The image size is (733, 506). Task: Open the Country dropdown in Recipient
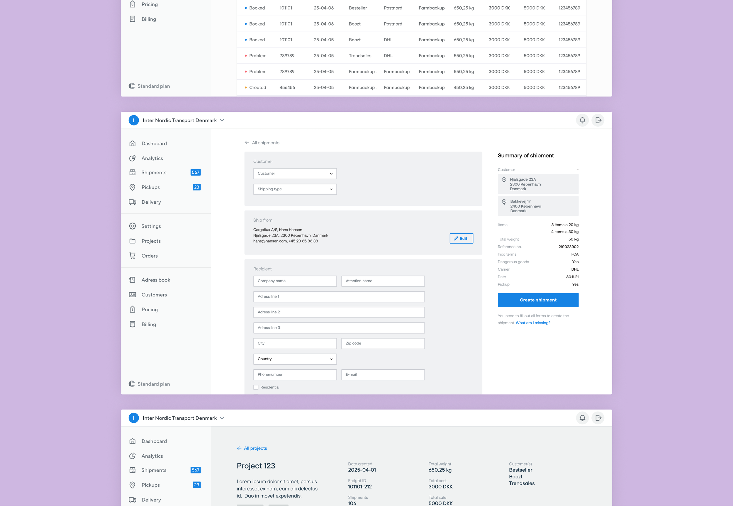pyautogui.click(x=295, y=359)
